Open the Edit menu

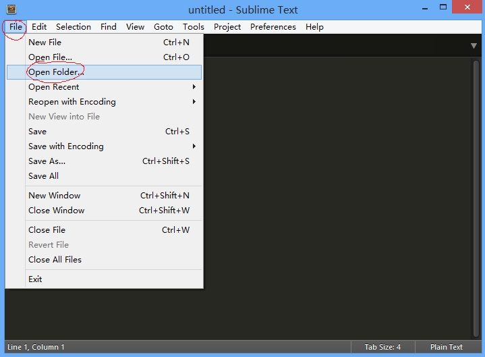[x=39, y=27]
